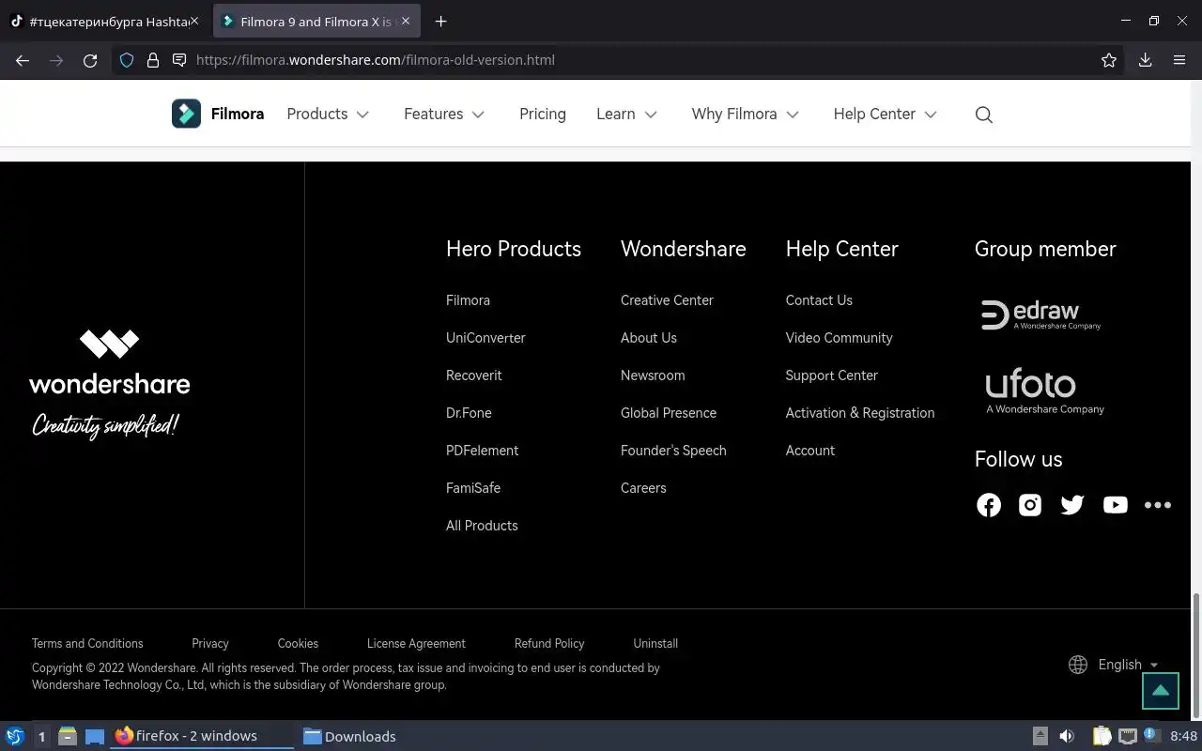Screen dimensions: 1202x751
Task: Click the ufoto group member logo
Action: point(1044,391)
